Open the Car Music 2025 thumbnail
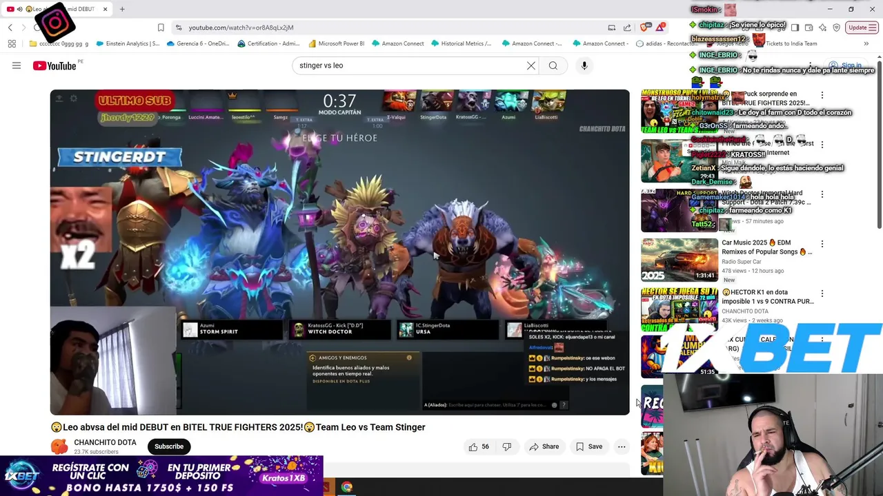The width and height of the screenshot is (883, 496). (x=679, y=260)
